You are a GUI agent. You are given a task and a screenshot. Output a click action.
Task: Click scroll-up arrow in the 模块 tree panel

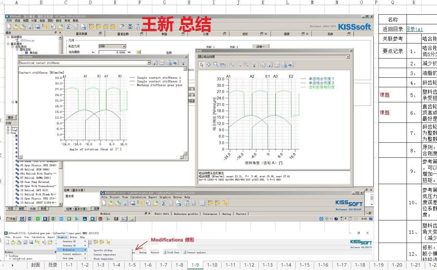(x=61, y=37)
